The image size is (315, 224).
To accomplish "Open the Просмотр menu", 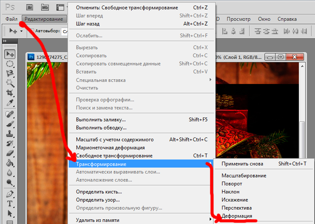I will pos(239,19).
